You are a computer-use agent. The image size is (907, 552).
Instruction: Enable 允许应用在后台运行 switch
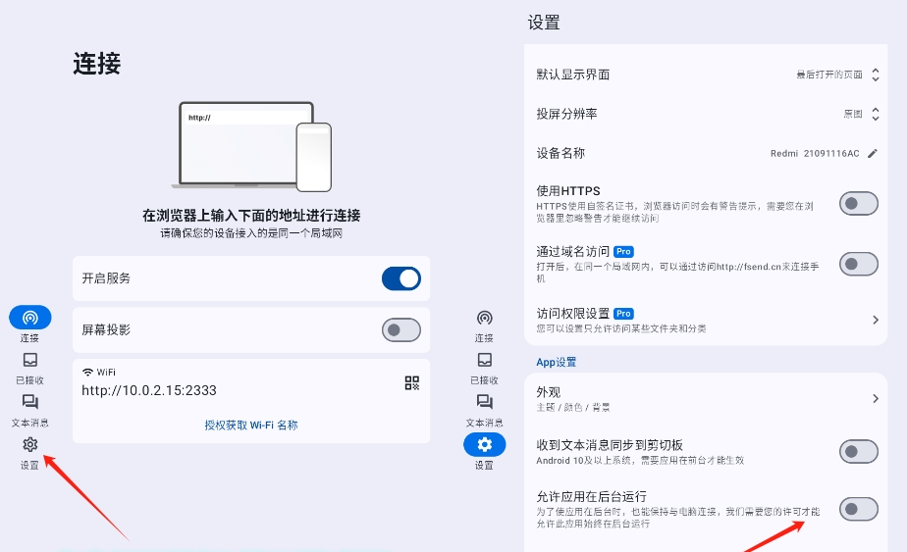(859, 509)
